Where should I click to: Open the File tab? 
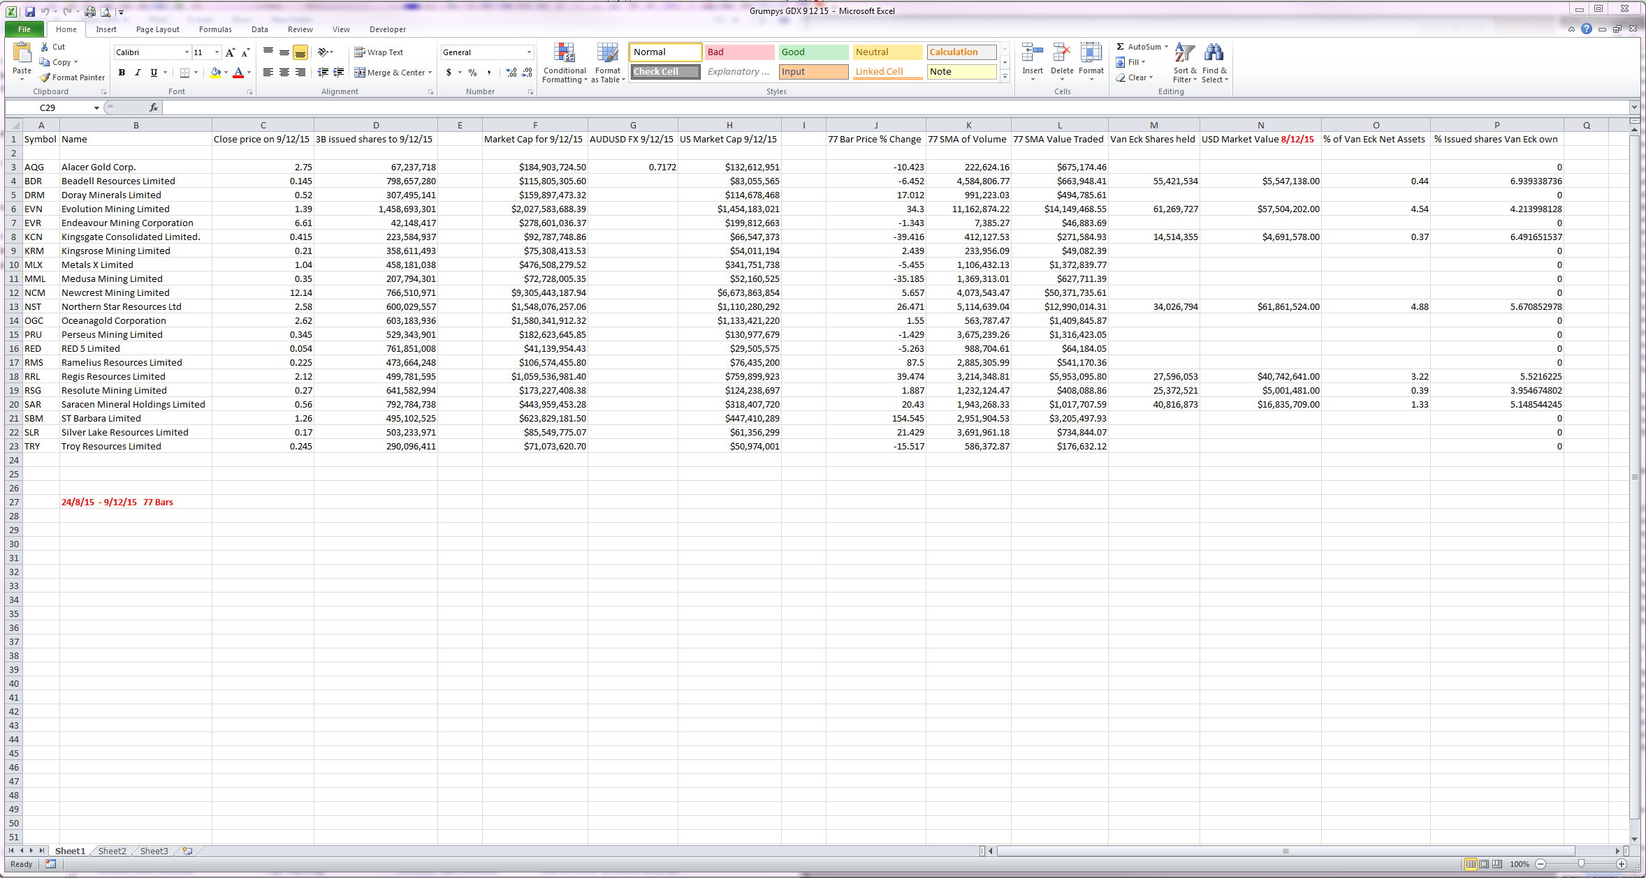24,29
